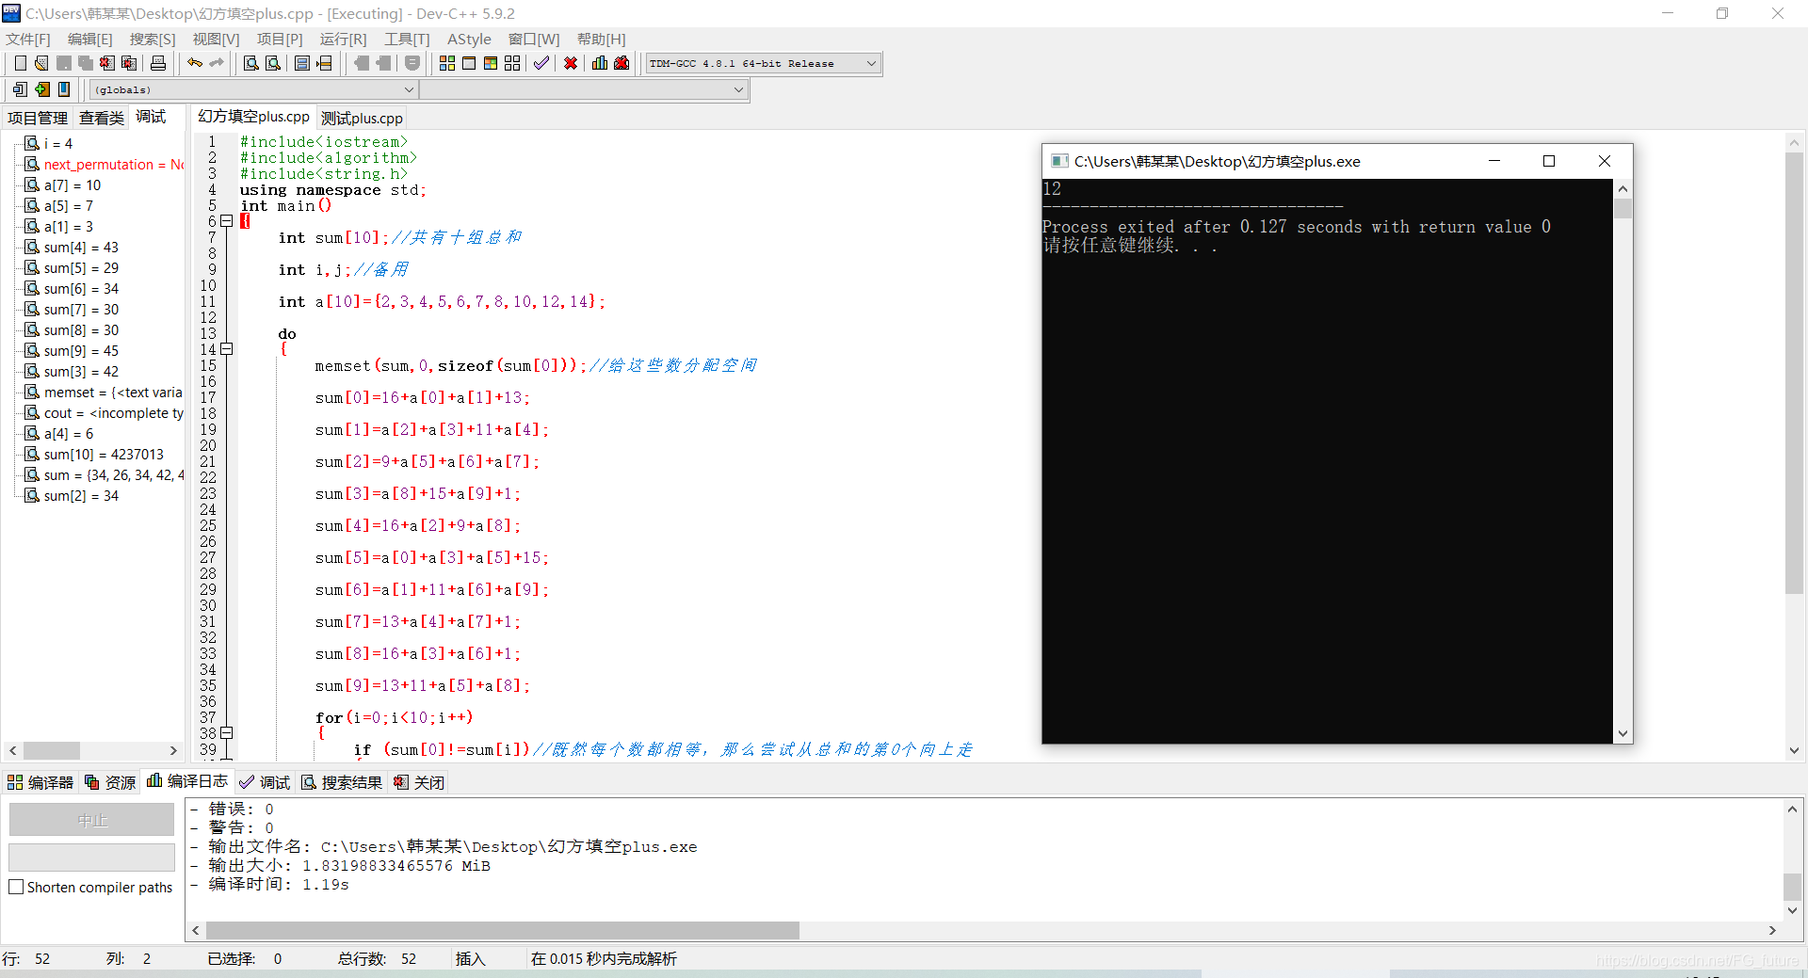The image size is (1808, 978).
Task: Click the 中止 button
Action: coord(91,820)
